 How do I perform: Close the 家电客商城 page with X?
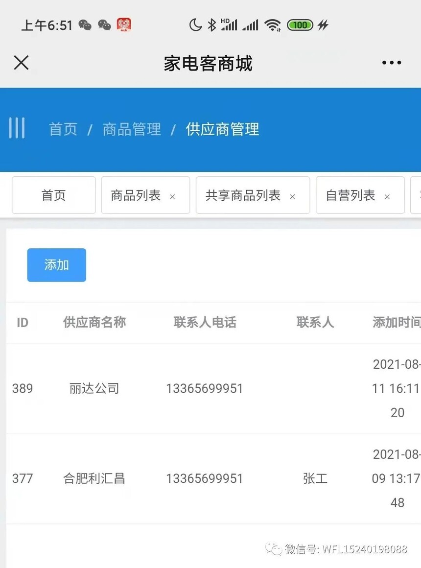click(21, 63)
